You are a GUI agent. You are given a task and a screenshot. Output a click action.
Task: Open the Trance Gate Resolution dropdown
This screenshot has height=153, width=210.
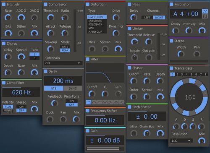click(x=181, y=140)
